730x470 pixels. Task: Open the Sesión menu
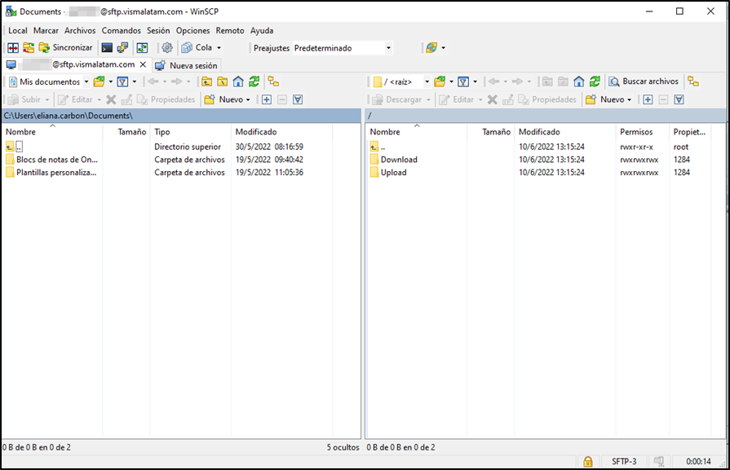click(158, 31)
